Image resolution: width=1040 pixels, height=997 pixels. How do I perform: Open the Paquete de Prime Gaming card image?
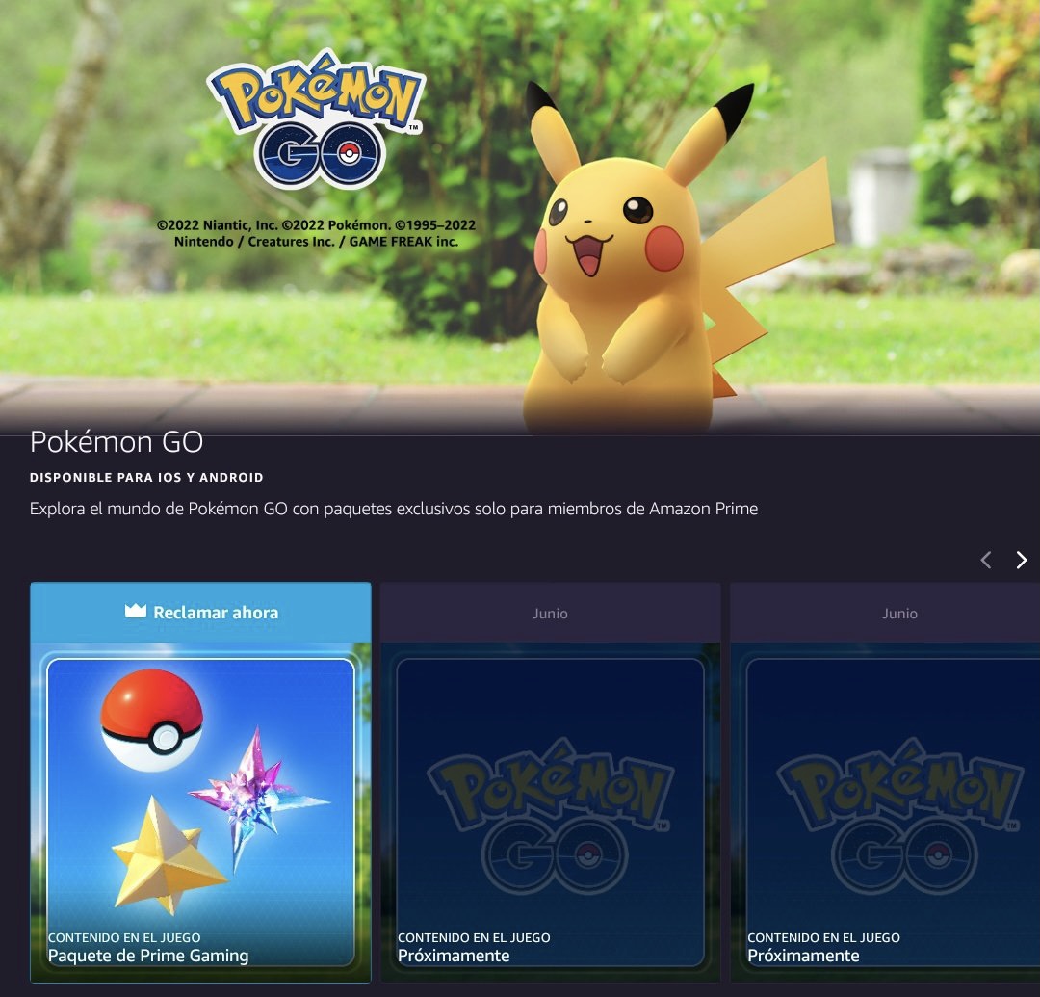[200, 812]
